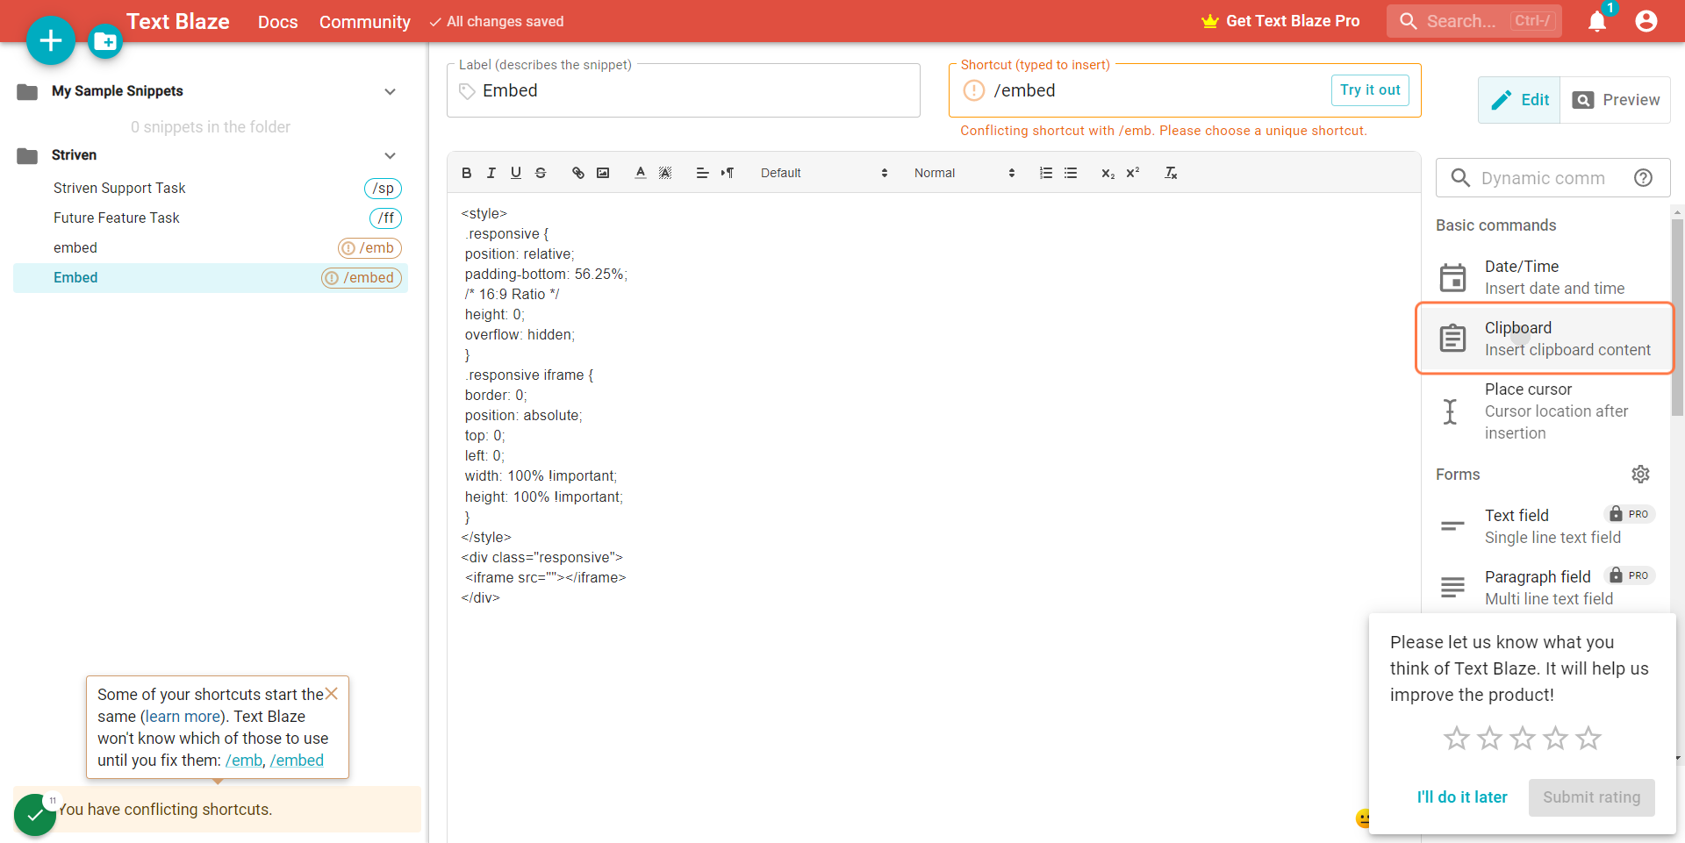
Task: Open the Normal text size dropdown
Action: click(964, 173)
